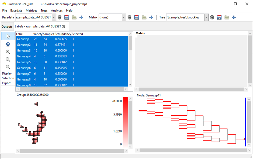The image size is (253, 159).
Task: Sort list by Redundancy column header
Action: point(63,34)
